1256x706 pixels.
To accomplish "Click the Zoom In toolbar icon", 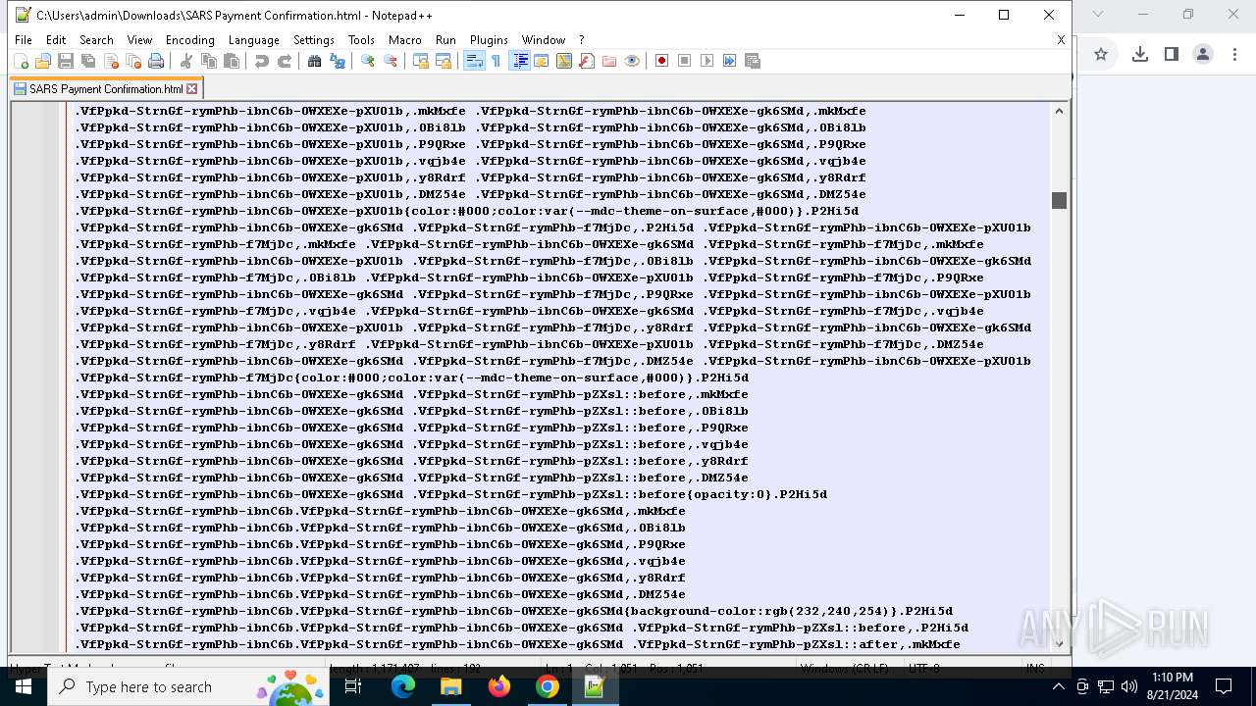I will tap(368, 61).
